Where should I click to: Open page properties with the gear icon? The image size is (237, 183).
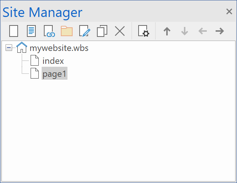click(143, 31)
